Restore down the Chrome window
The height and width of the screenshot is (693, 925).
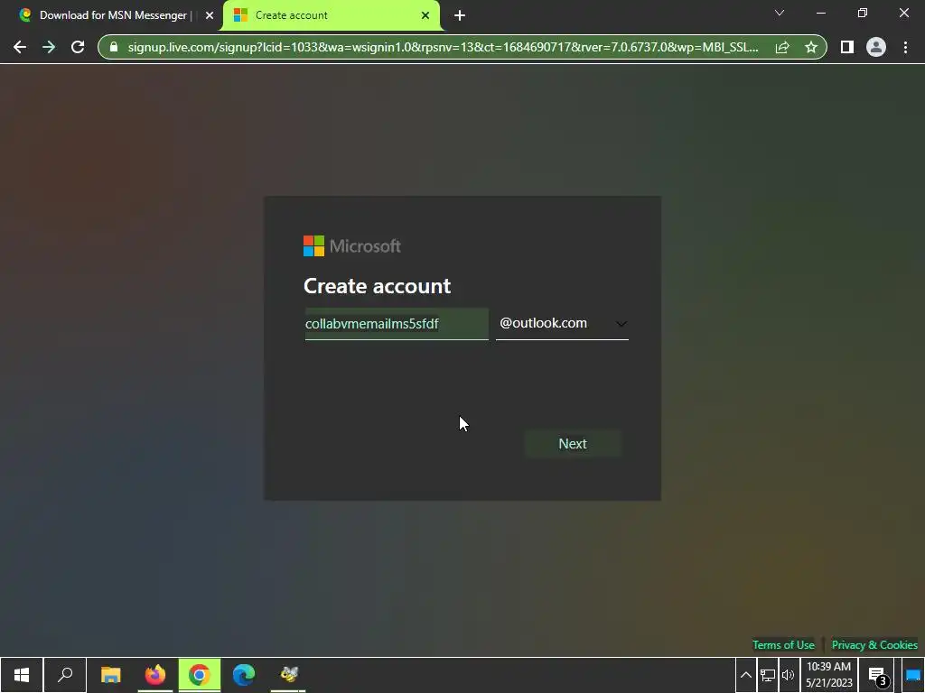tap(863, 13)
